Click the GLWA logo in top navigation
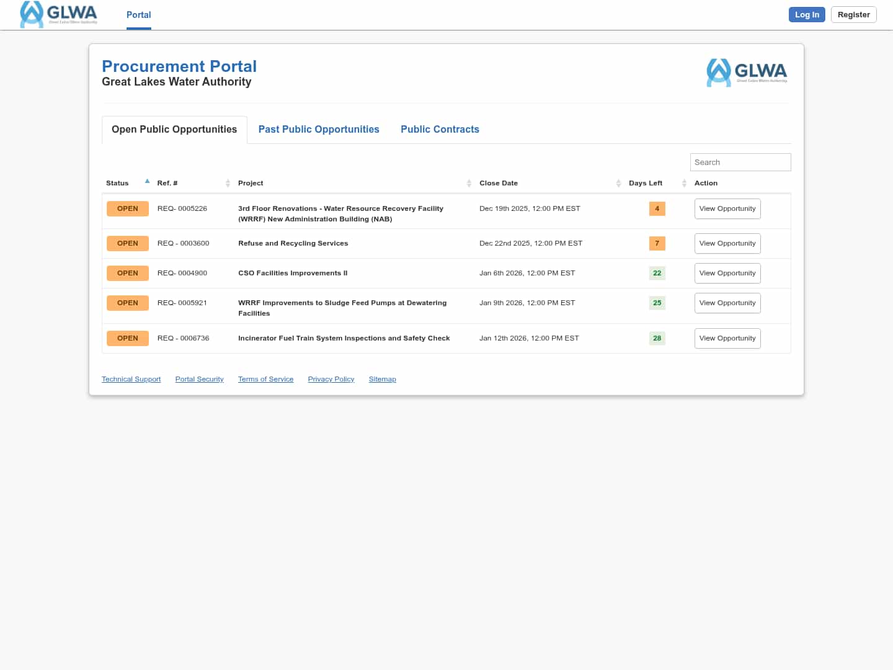This screenshot has width=893, height=670. (x=59, y=14)
